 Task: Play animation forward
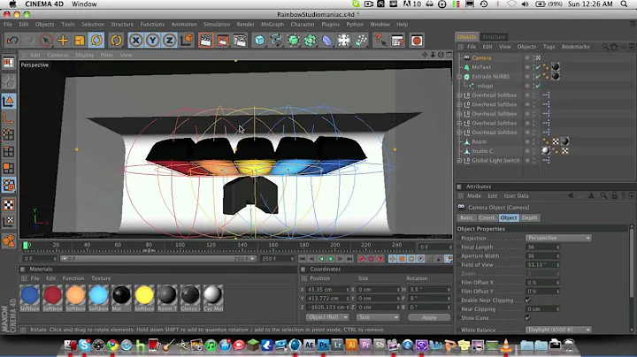331,259
